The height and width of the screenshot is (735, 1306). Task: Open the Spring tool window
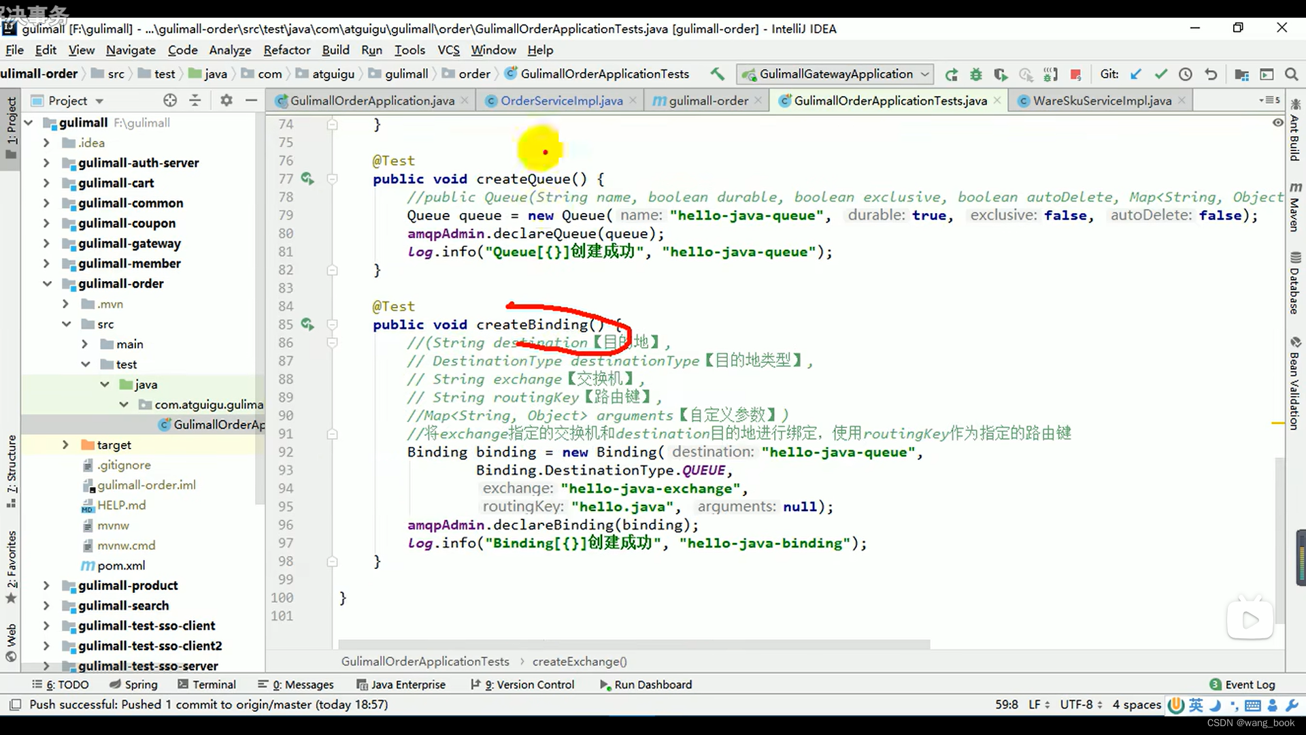pyautogui.click(x=133, y=685)
